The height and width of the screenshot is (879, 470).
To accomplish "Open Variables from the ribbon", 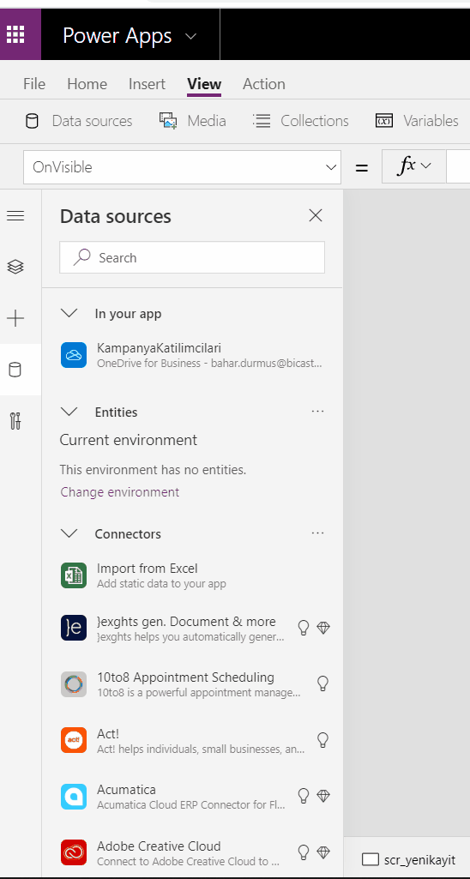I will 417,121.
